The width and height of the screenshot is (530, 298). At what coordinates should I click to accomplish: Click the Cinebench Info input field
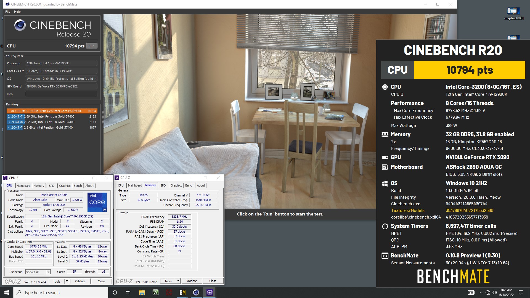coord(61,94)
